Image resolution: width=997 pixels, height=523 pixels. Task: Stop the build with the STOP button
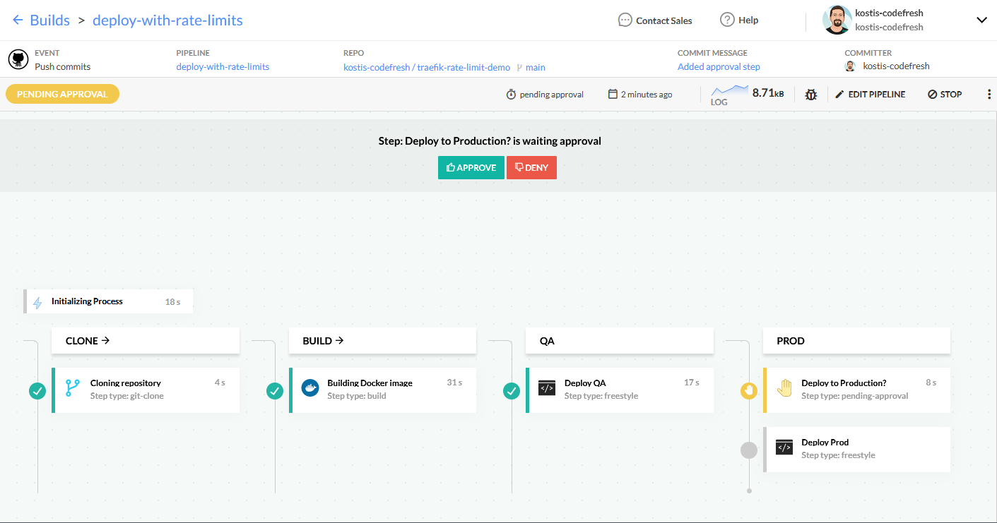[x=945, y=95]
